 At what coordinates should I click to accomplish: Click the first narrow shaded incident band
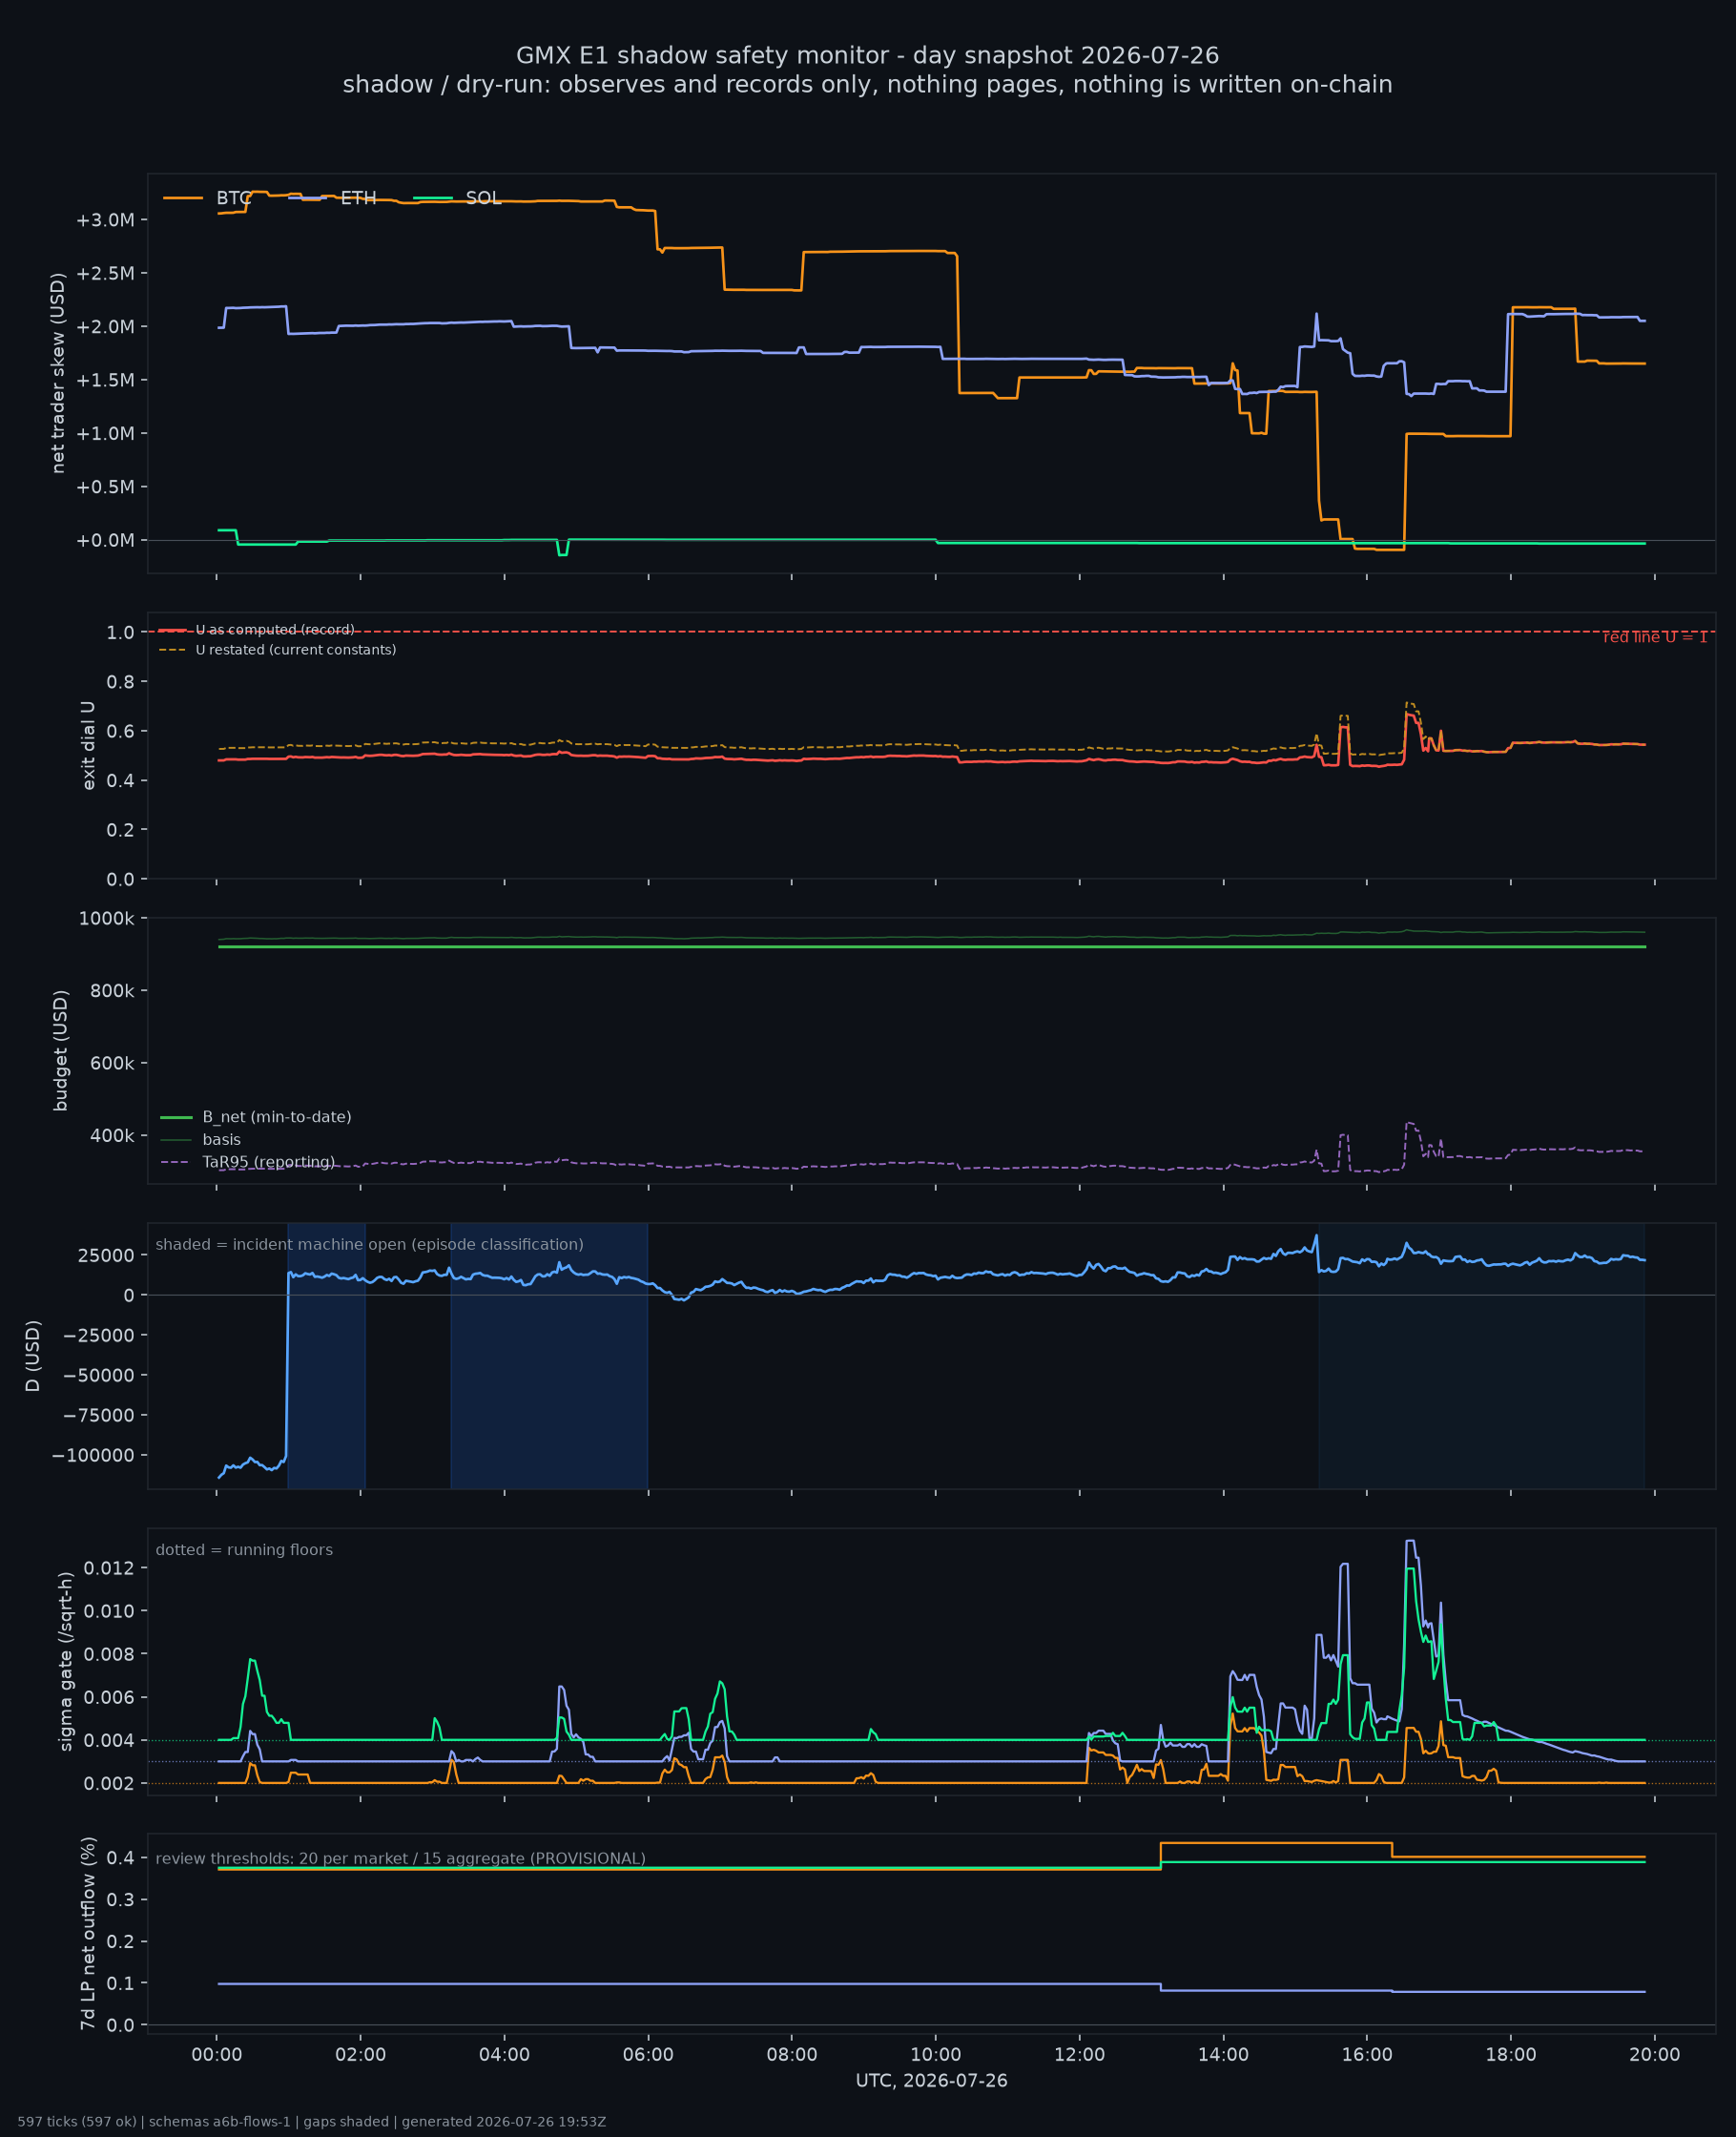click(326, 1355)
